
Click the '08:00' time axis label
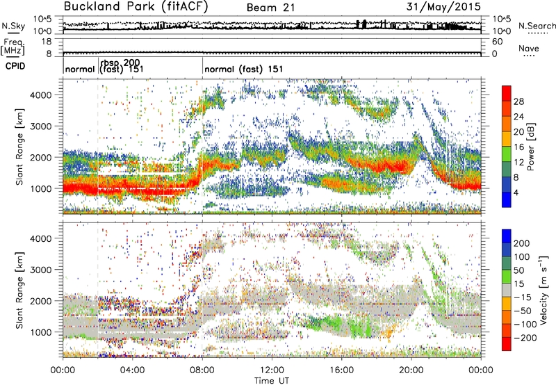(x=202, y=370)
